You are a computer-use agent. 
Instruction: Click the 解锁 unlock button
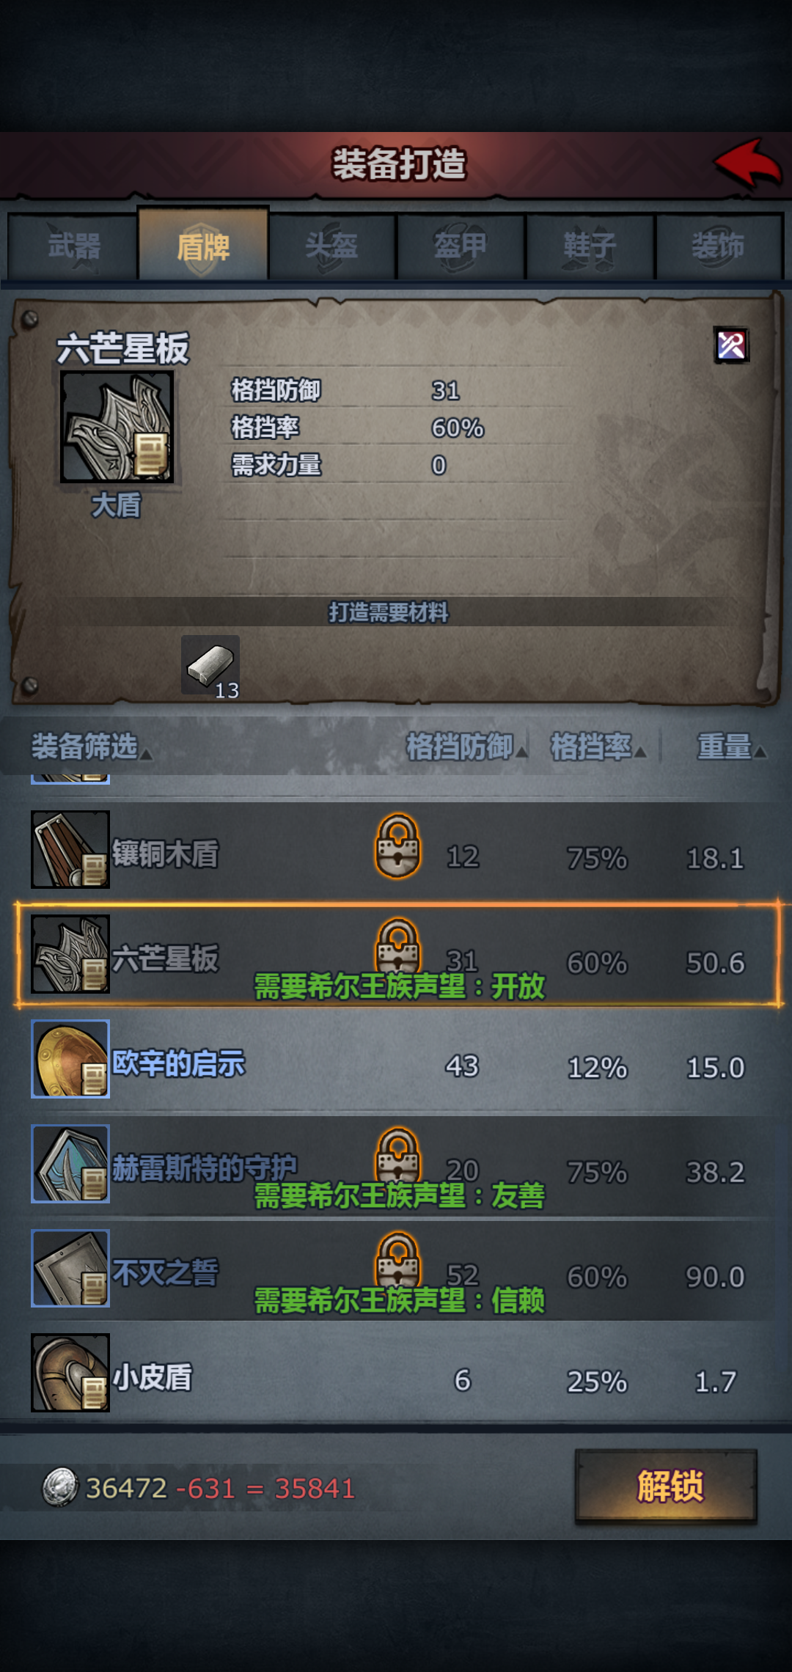click(666, 1486)
